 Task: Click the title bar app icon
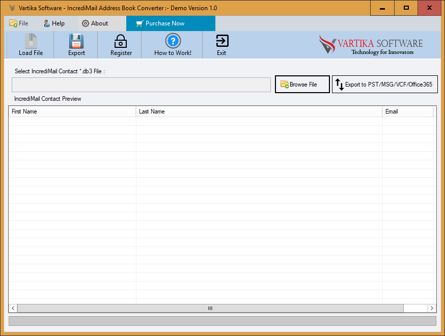click(12, 8)
